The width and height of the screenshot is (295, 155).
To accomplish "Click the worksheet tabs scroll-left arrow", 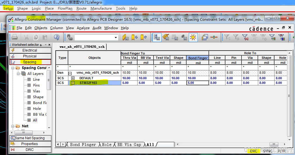I will pyautogui.click(x=58, y=145).
